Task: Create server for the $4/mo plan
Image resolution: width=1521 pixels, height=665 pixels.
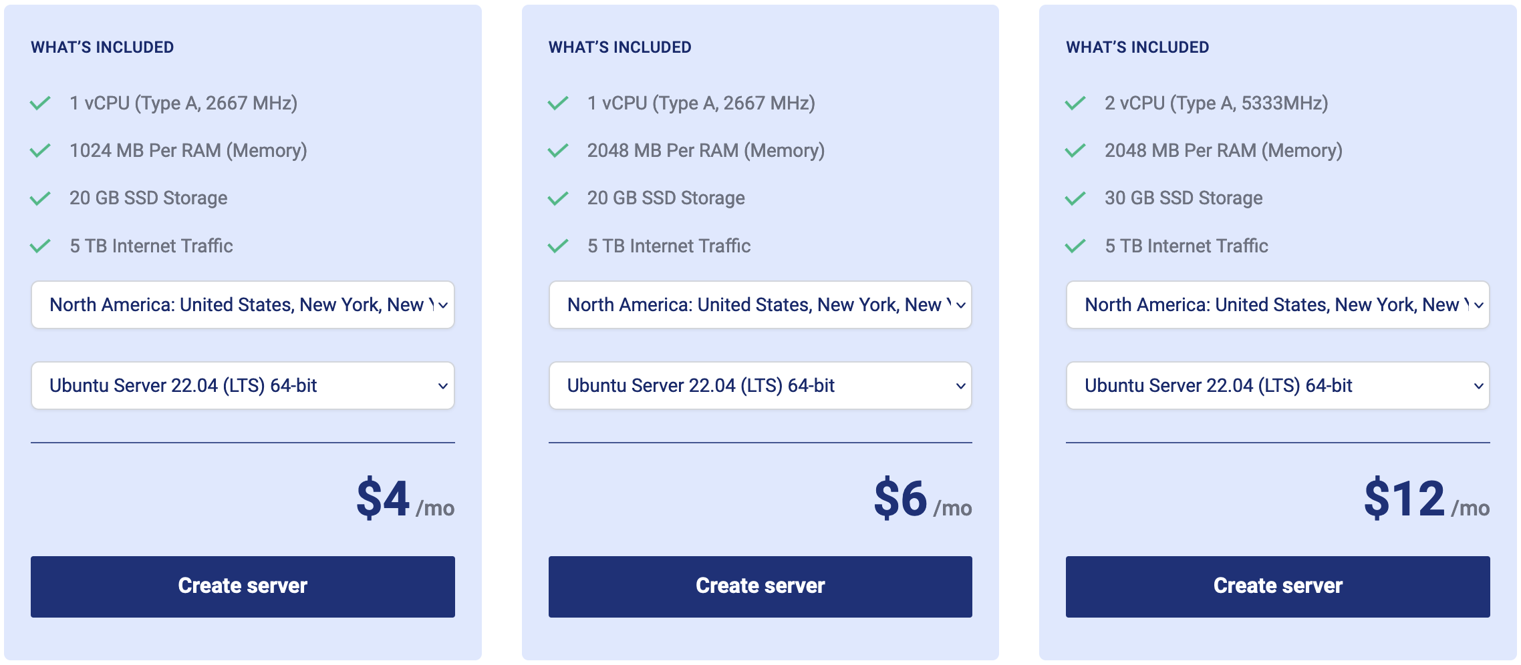Action: 243,587
